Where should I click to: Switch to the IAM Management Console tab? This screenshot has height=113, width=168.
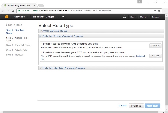19,6
